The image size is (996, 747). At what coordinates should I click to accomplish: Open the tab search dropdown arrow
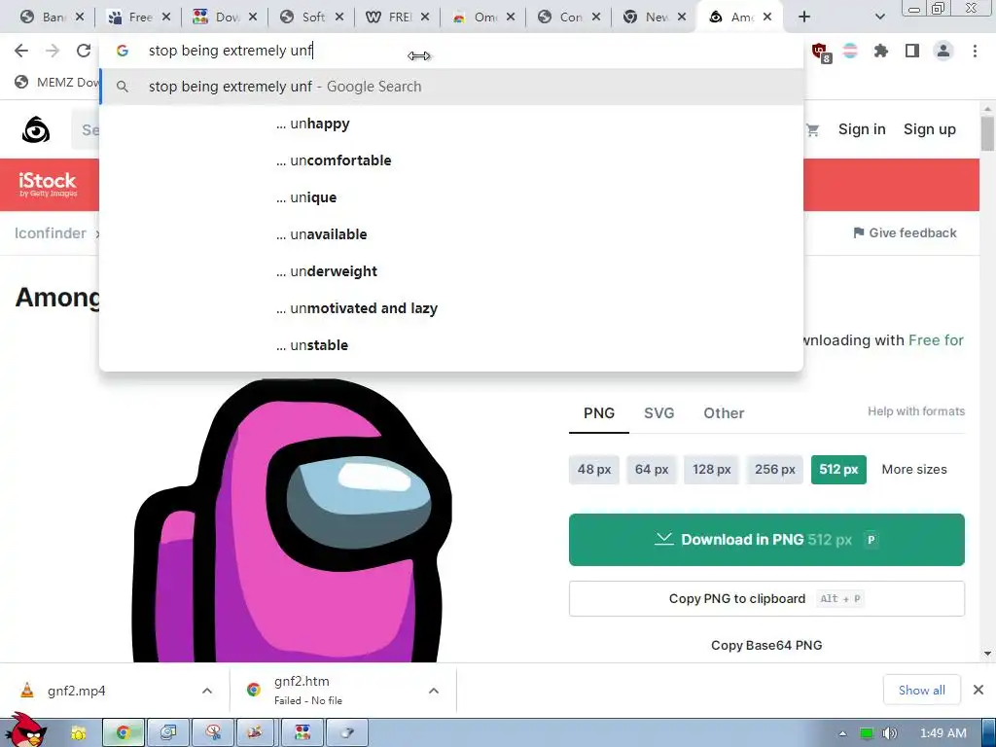pos(879,17)
